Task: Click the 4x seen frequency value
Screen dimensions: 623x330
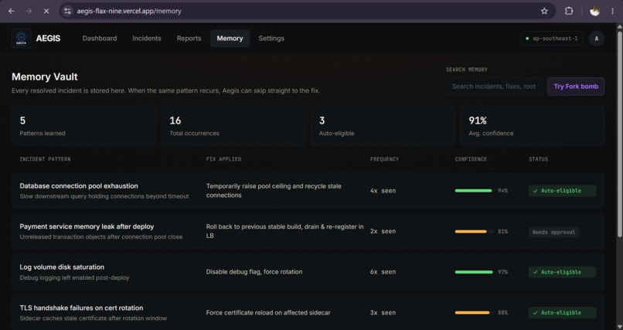Action: (383, 191)
